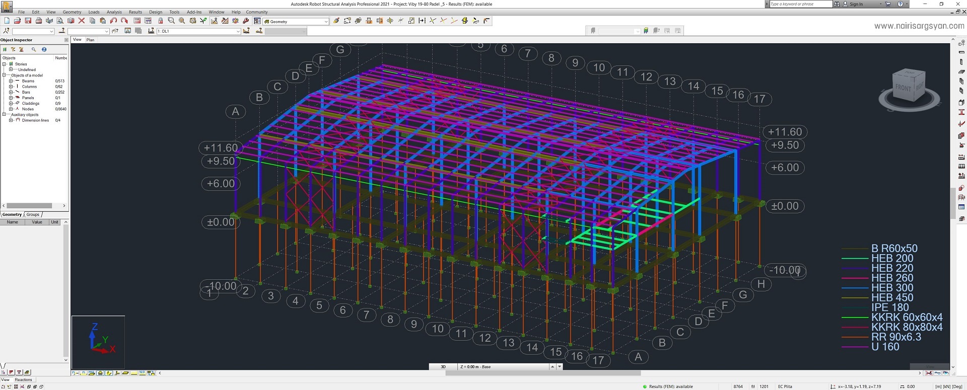Expand the Beams tree node

click(x=11, y=81)
